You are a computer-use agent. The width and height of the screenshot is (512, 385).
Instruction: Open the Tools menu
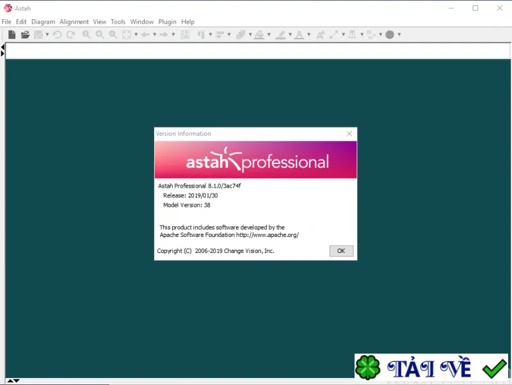[x=118, y=22]
